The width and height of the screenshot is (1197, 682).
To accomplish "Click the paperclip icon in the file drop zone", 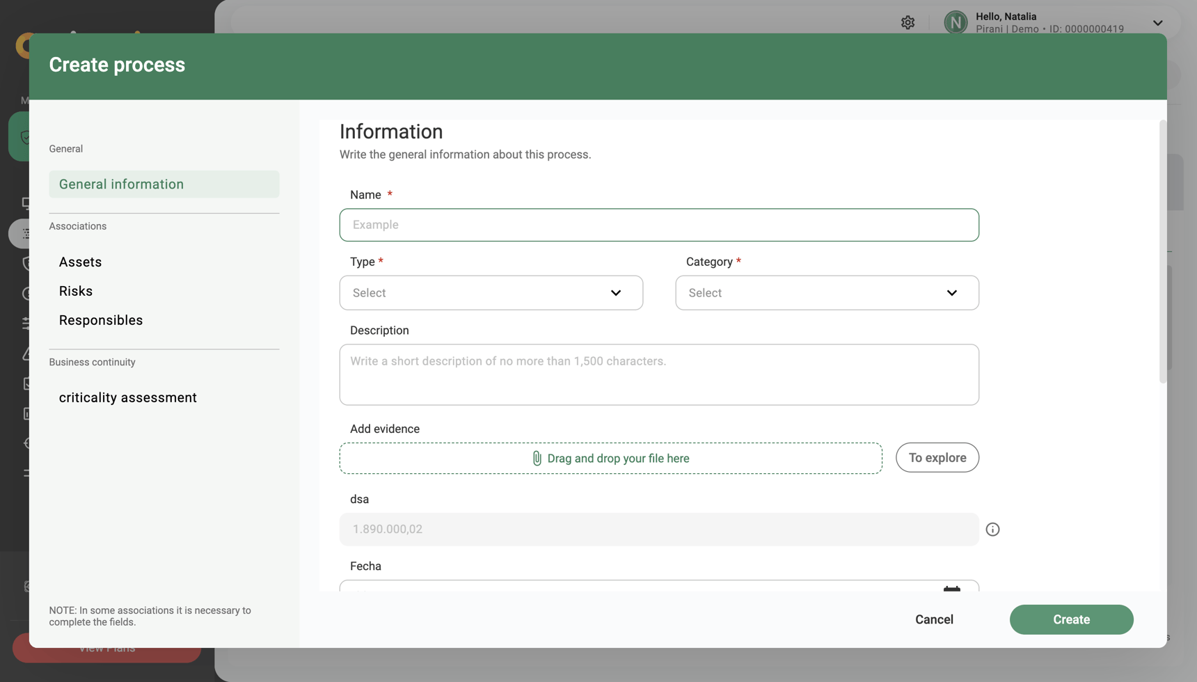I will (x=536, y=458).
